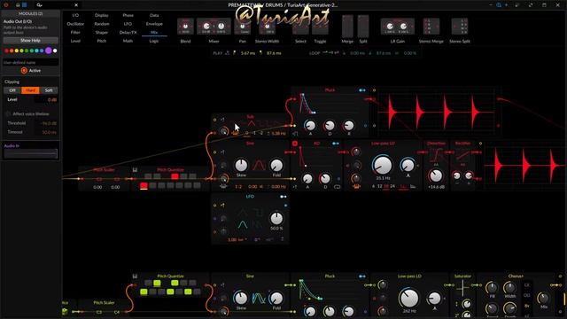The image size is (567, 319).
Task: Click bipolar icon on LFO module
Action: (283, 197)
